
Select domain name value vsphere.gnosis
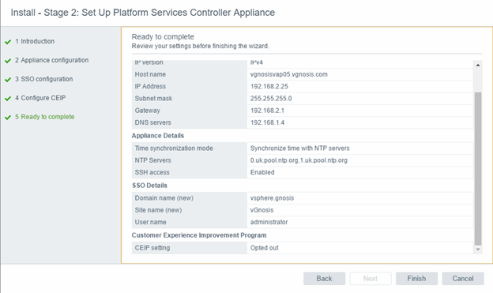tap(272, 198)
